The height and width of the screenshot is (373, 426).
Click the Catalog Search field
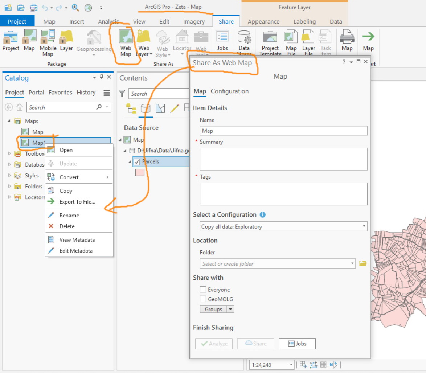tap(69, 107)
